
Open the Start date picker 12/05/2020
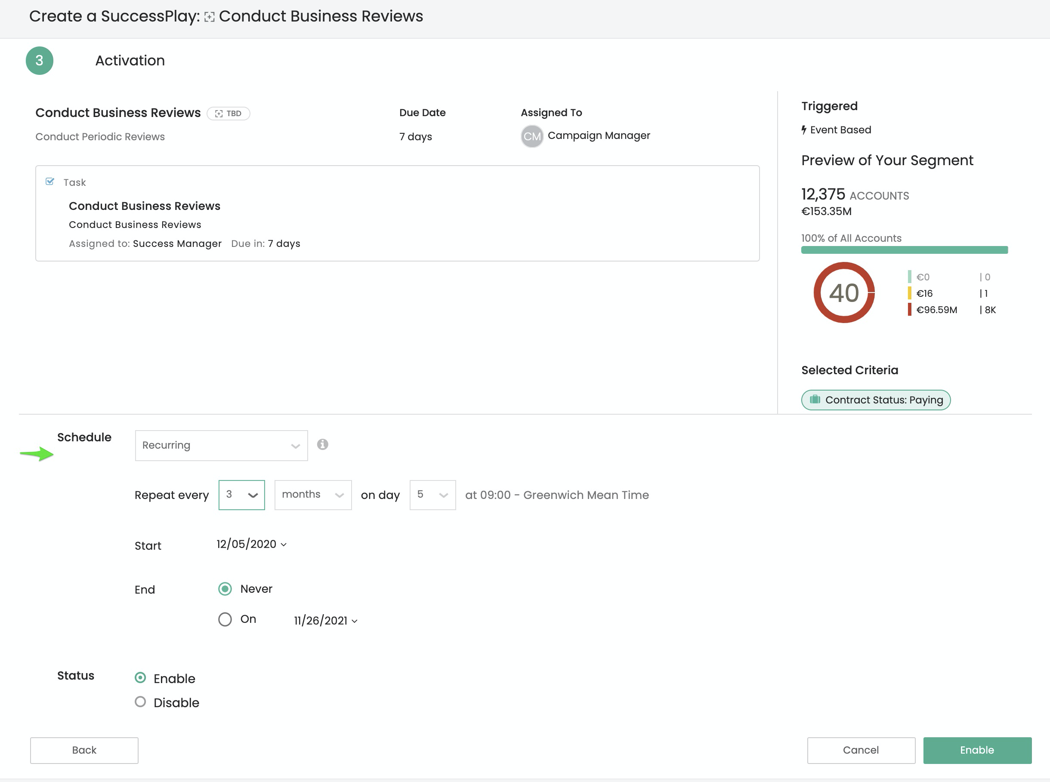click(251, 545)
